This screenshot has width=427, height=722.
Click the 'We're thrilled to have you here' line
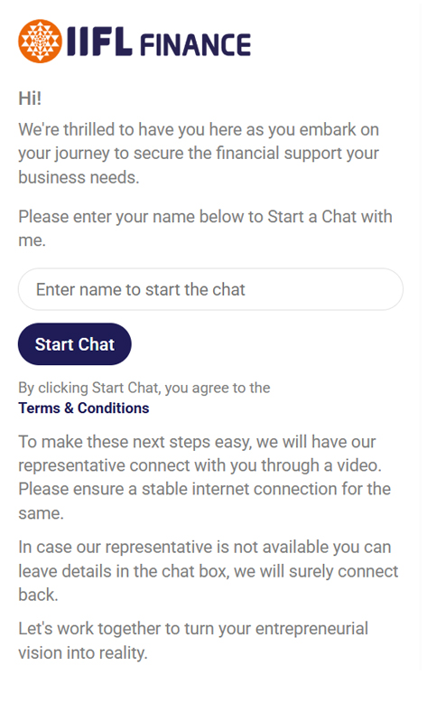click(199, 129)
